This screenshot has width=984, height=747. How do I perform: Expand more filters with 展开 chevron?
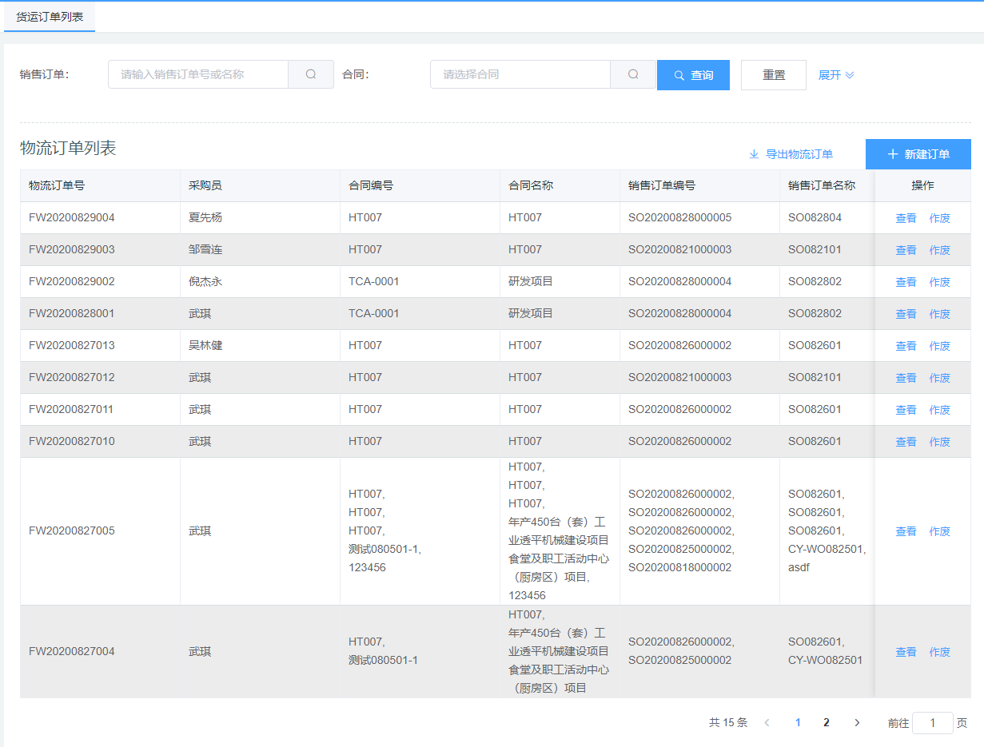point(836,75)
